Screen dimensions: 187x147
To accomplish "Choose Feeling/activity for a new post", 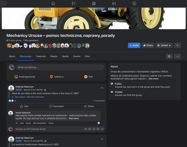I will 25,77.
